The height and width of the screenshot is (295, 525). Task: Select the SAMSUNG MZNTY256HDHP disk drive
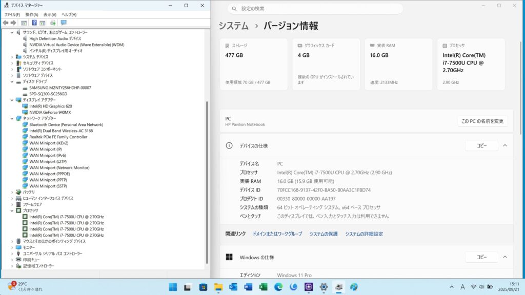coord(60,88)
